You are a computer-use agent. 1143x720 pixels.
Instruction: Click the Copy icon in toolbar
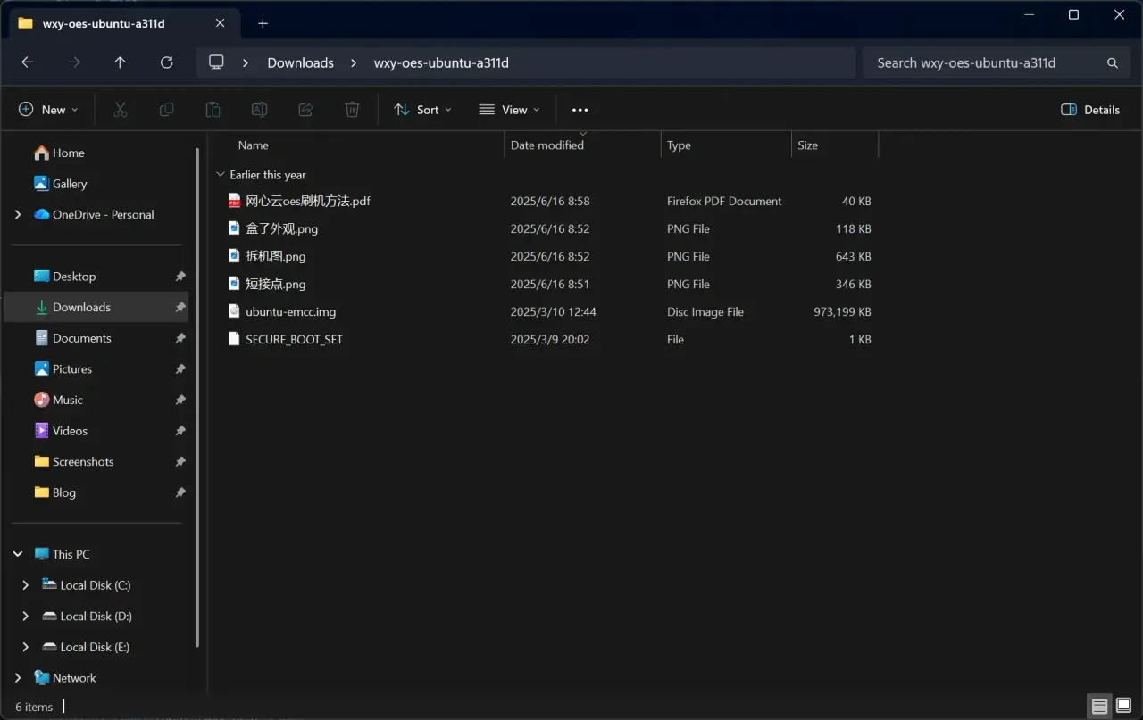[x=167, y=110]
